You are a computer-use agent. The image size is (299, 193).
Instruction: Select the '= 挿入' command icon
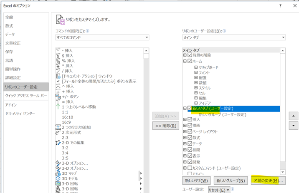click(x=58, y=101)
